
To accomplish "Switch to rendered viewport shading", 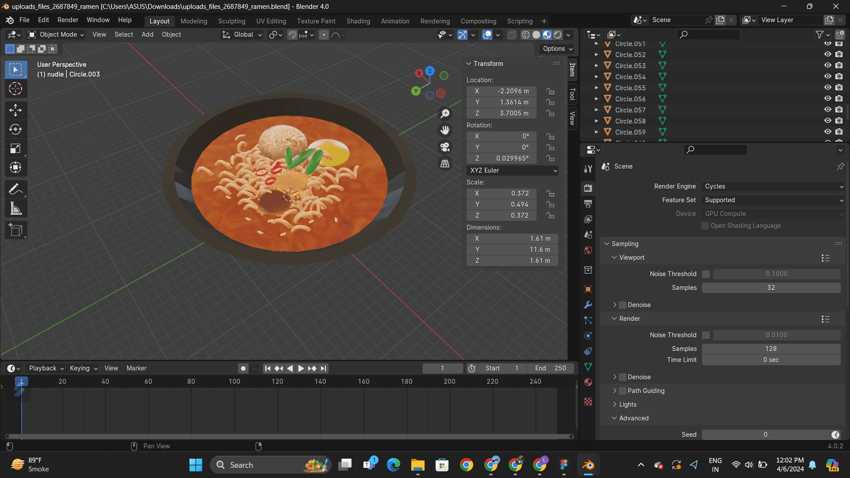I will coord(558,35).
